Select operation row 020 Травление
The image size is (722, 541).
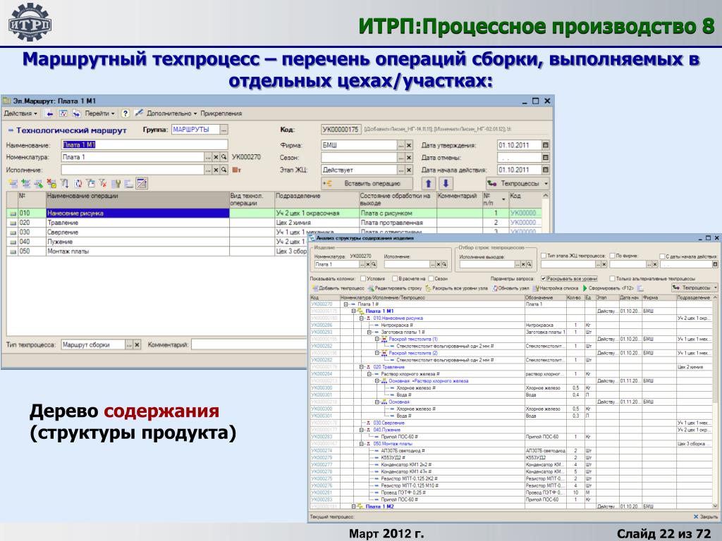coord(274,223)
